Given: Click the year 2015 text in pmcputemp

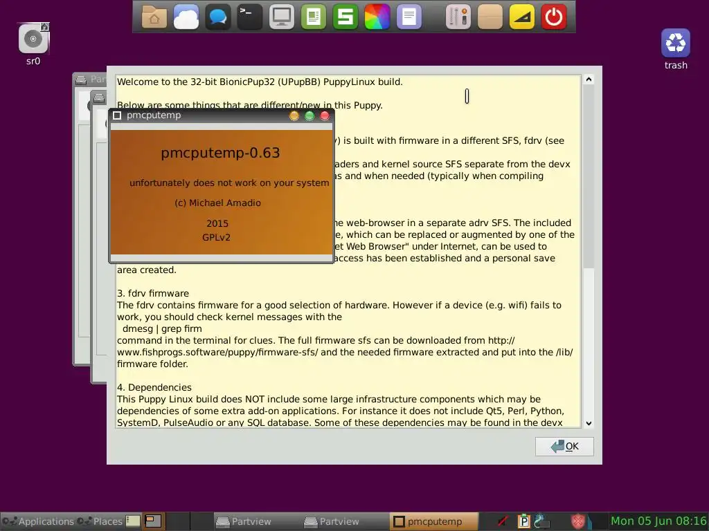Looking at the screenshot, I should 217,223.
